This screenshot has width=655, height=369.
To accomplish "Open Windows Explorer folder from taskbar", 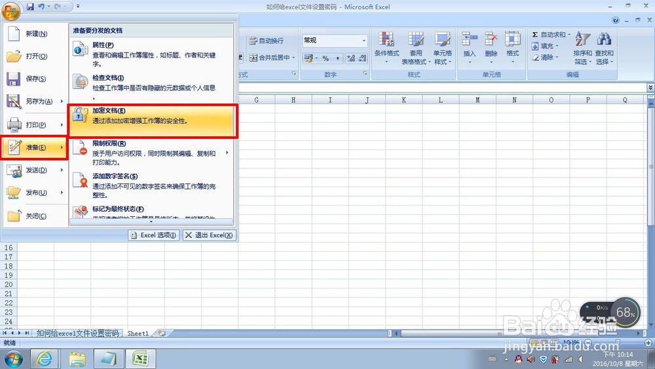I will pyautogui.click(x=77, y=359).
